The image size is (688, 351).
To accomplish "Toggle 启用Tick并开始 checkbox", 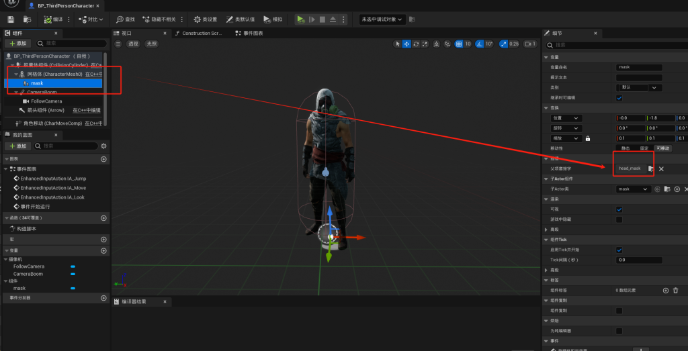I will (x=619, y=250).
